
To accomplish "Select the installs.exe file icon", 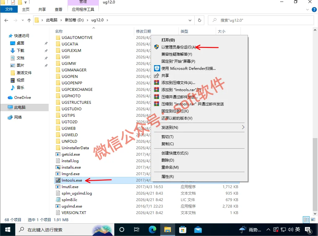I will (x=58, y=167).
